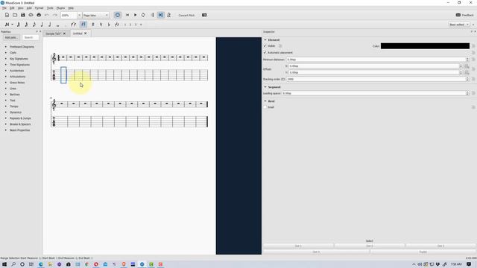Screen dimensions: 477x268
Task: Save the score with the floppy disk icon
Action: (x=23, y=15)
